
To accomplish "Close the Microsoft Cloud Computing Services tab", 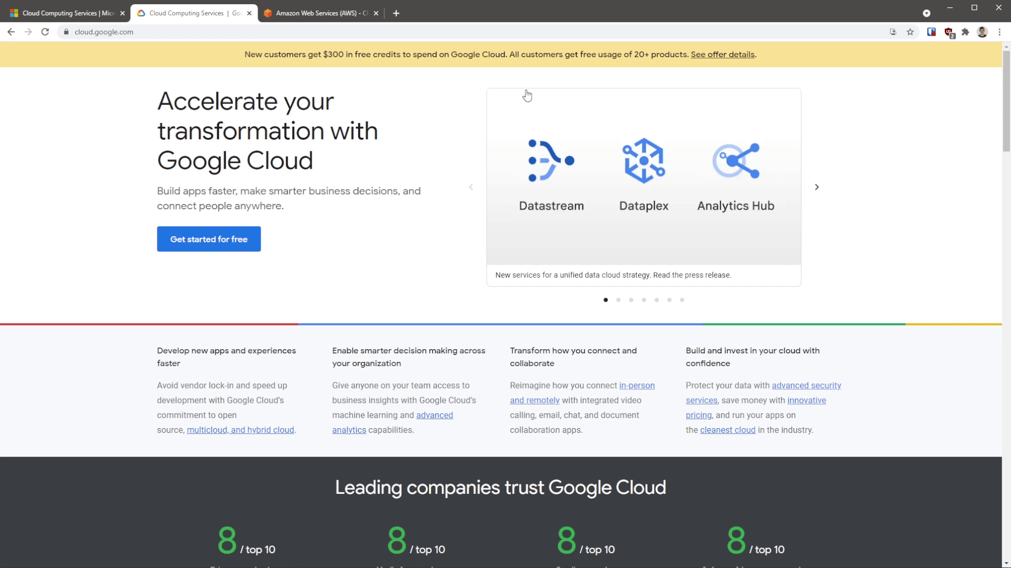I will coord(123,13).
